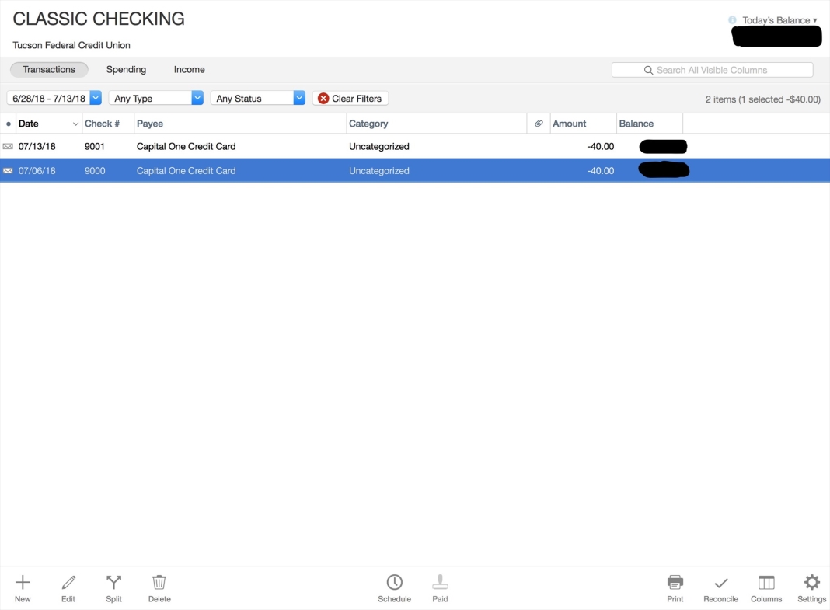The width and height of the screenshot is (830, 610).
Task: Open the Settings gear
Action: click(x=811, y=583)
